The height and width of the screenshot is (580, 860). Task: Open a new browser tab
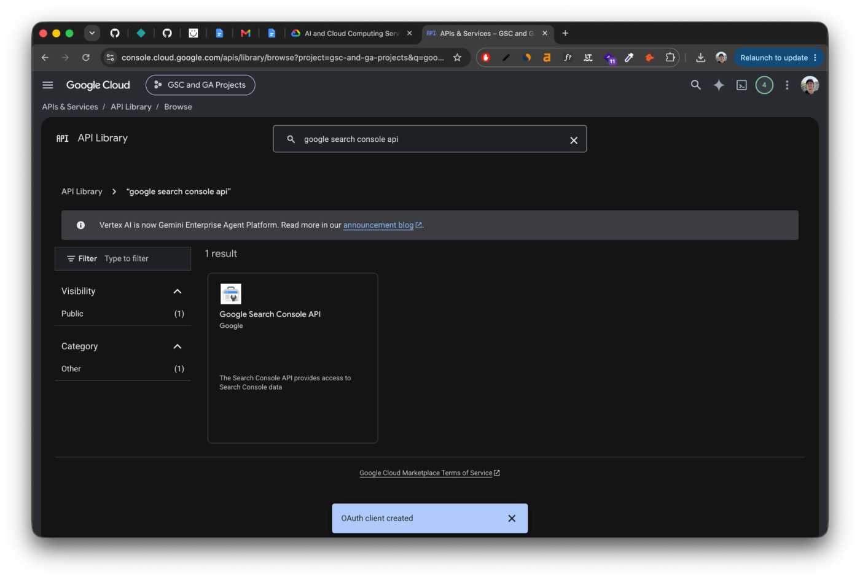point(565,33)
